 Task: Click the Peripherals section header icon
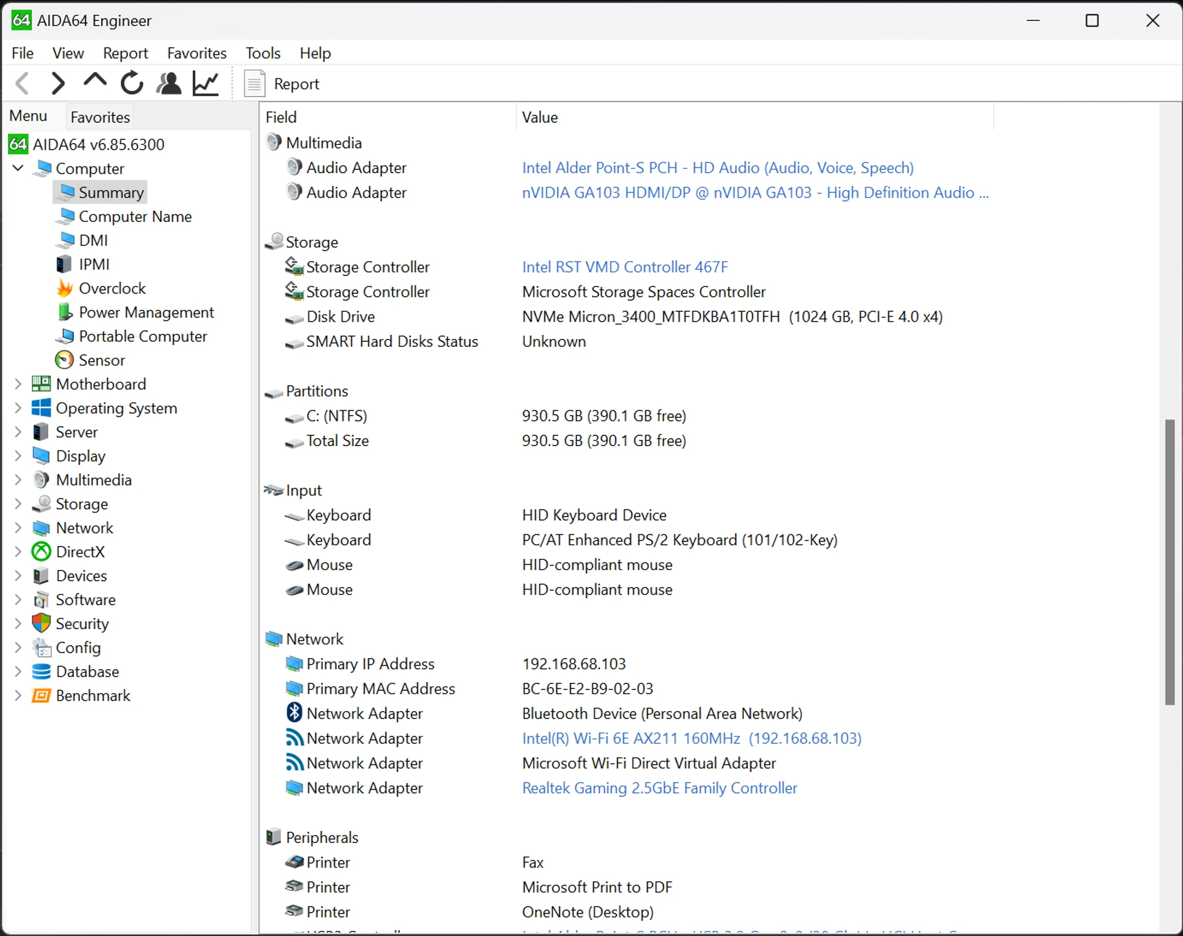(x=274, y=837)
